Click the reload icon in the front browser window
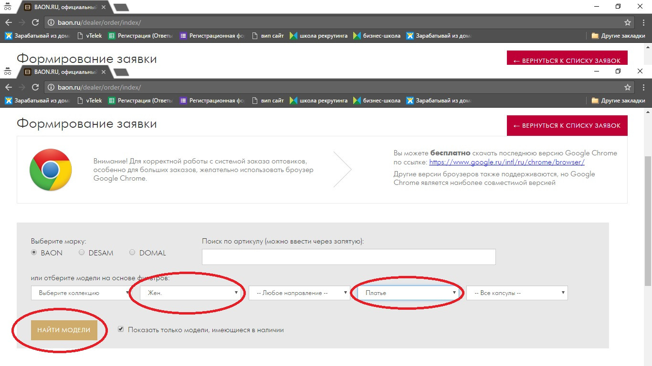 tap(35, 87)
